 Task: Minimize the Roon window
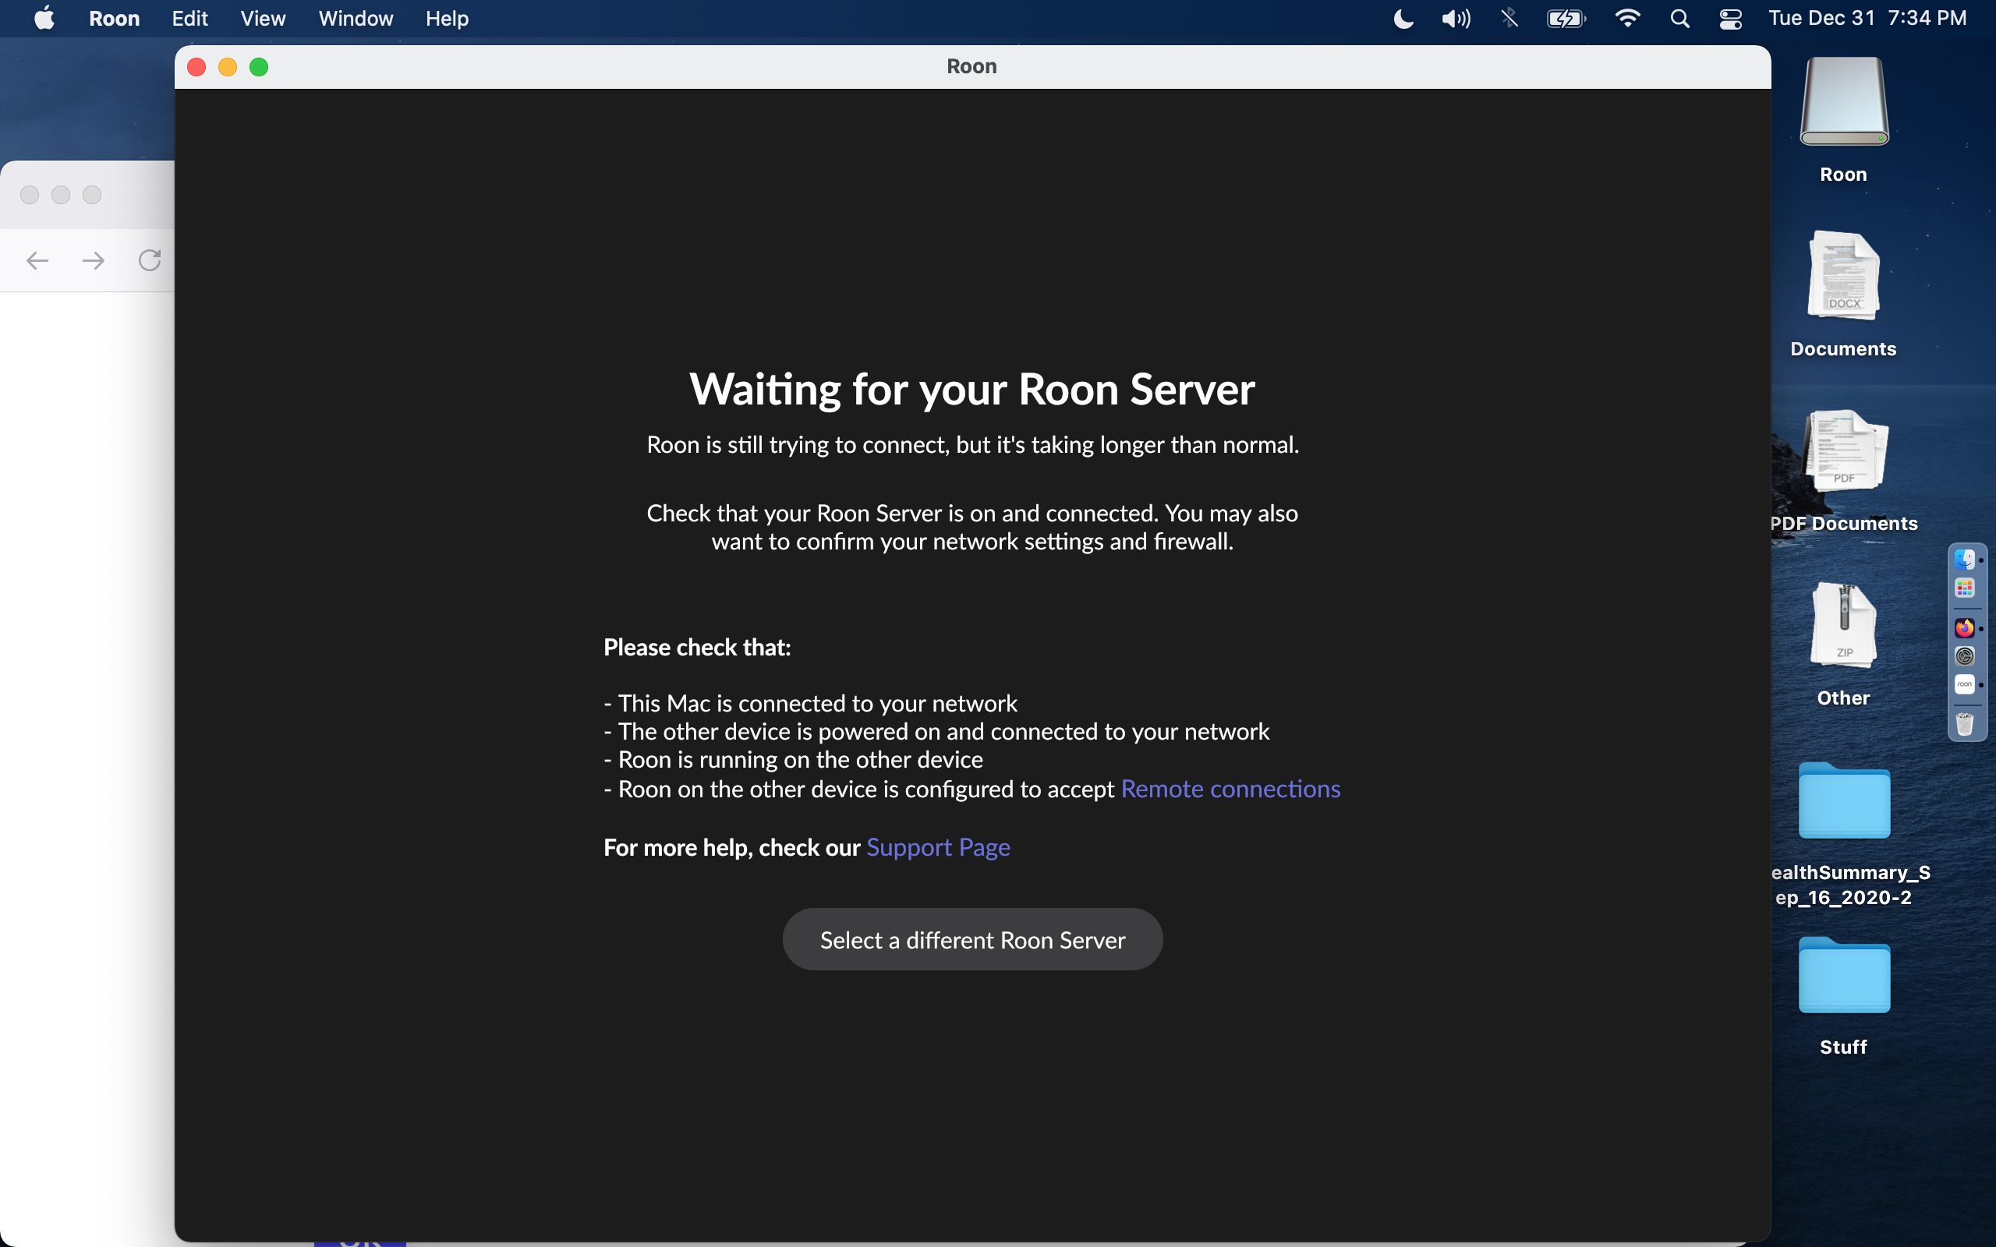tap(228, 67)
